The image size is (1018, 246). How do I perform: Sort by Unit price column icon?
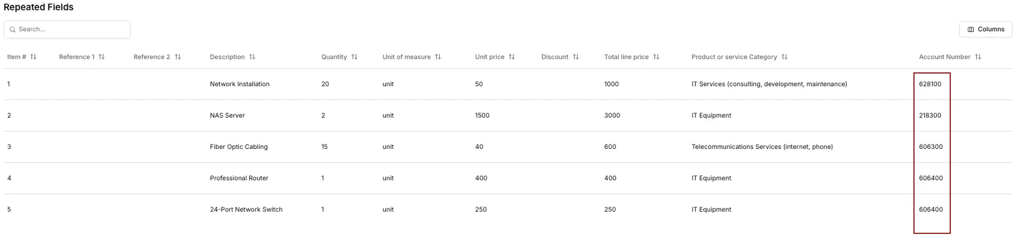512,57
